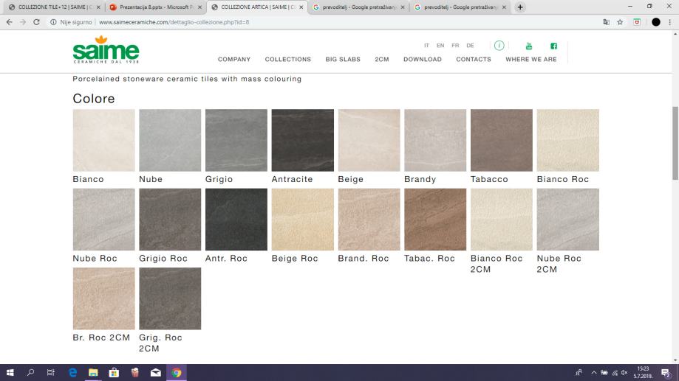The height and width of the screenshot is (381, 679).
Task: Open a new browser tab
Action: (x=521, y=7)
